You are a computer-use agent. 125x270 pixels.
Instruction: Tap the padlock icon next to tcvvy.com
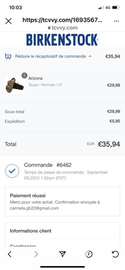coord(49,28)
